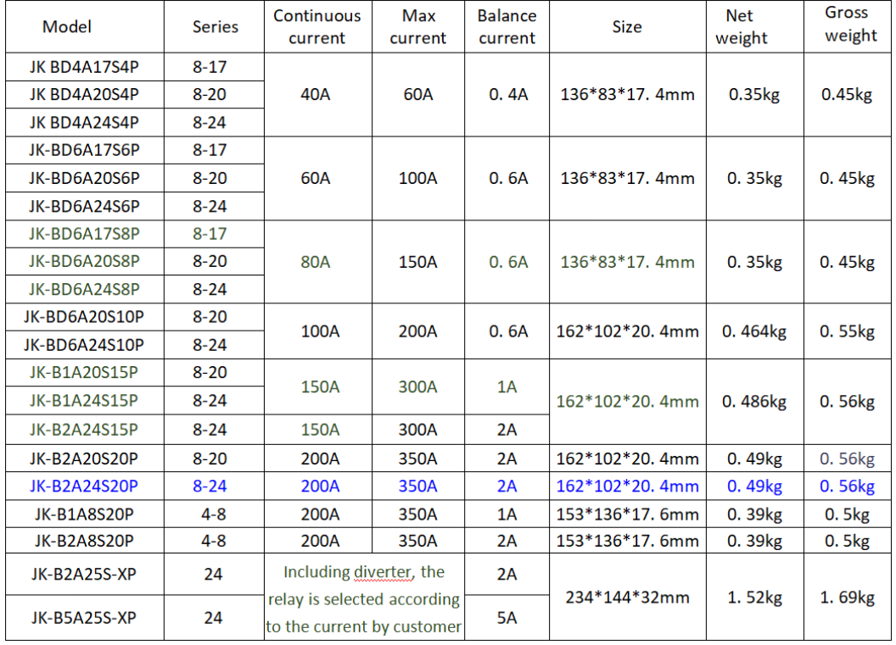Click the 0. 4A balance current cell

point(507,95)
